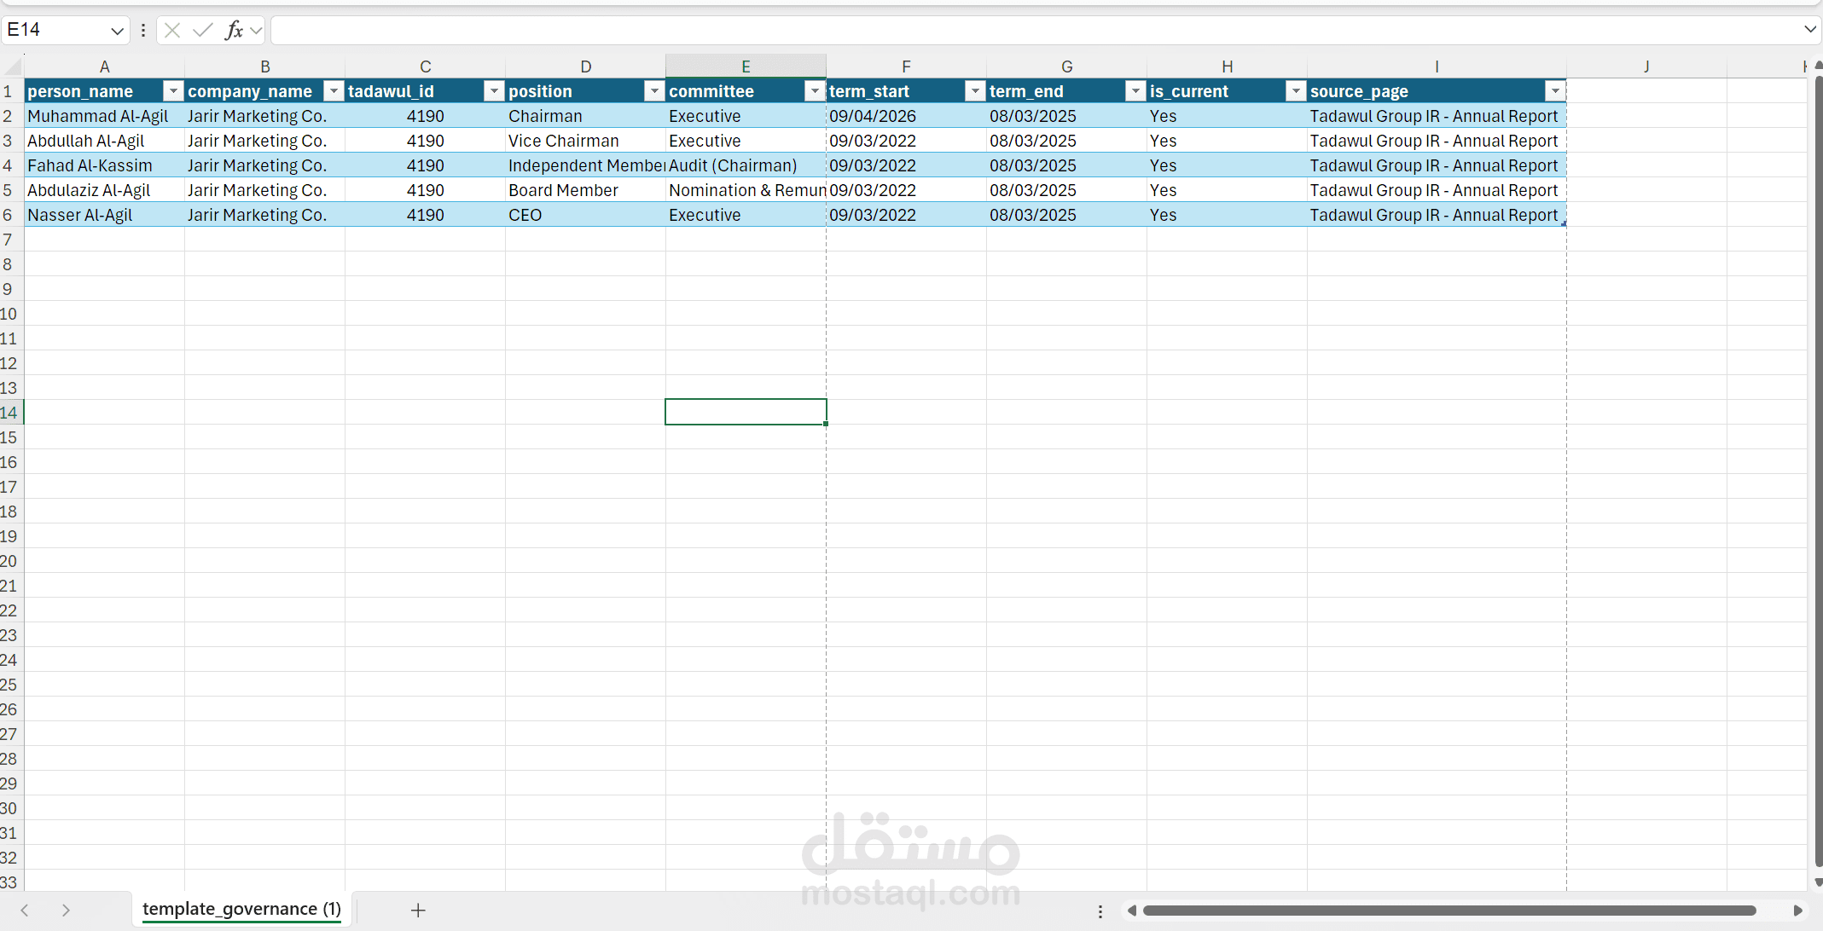Open the source_page filter dropdown

tap(1555, 91)
